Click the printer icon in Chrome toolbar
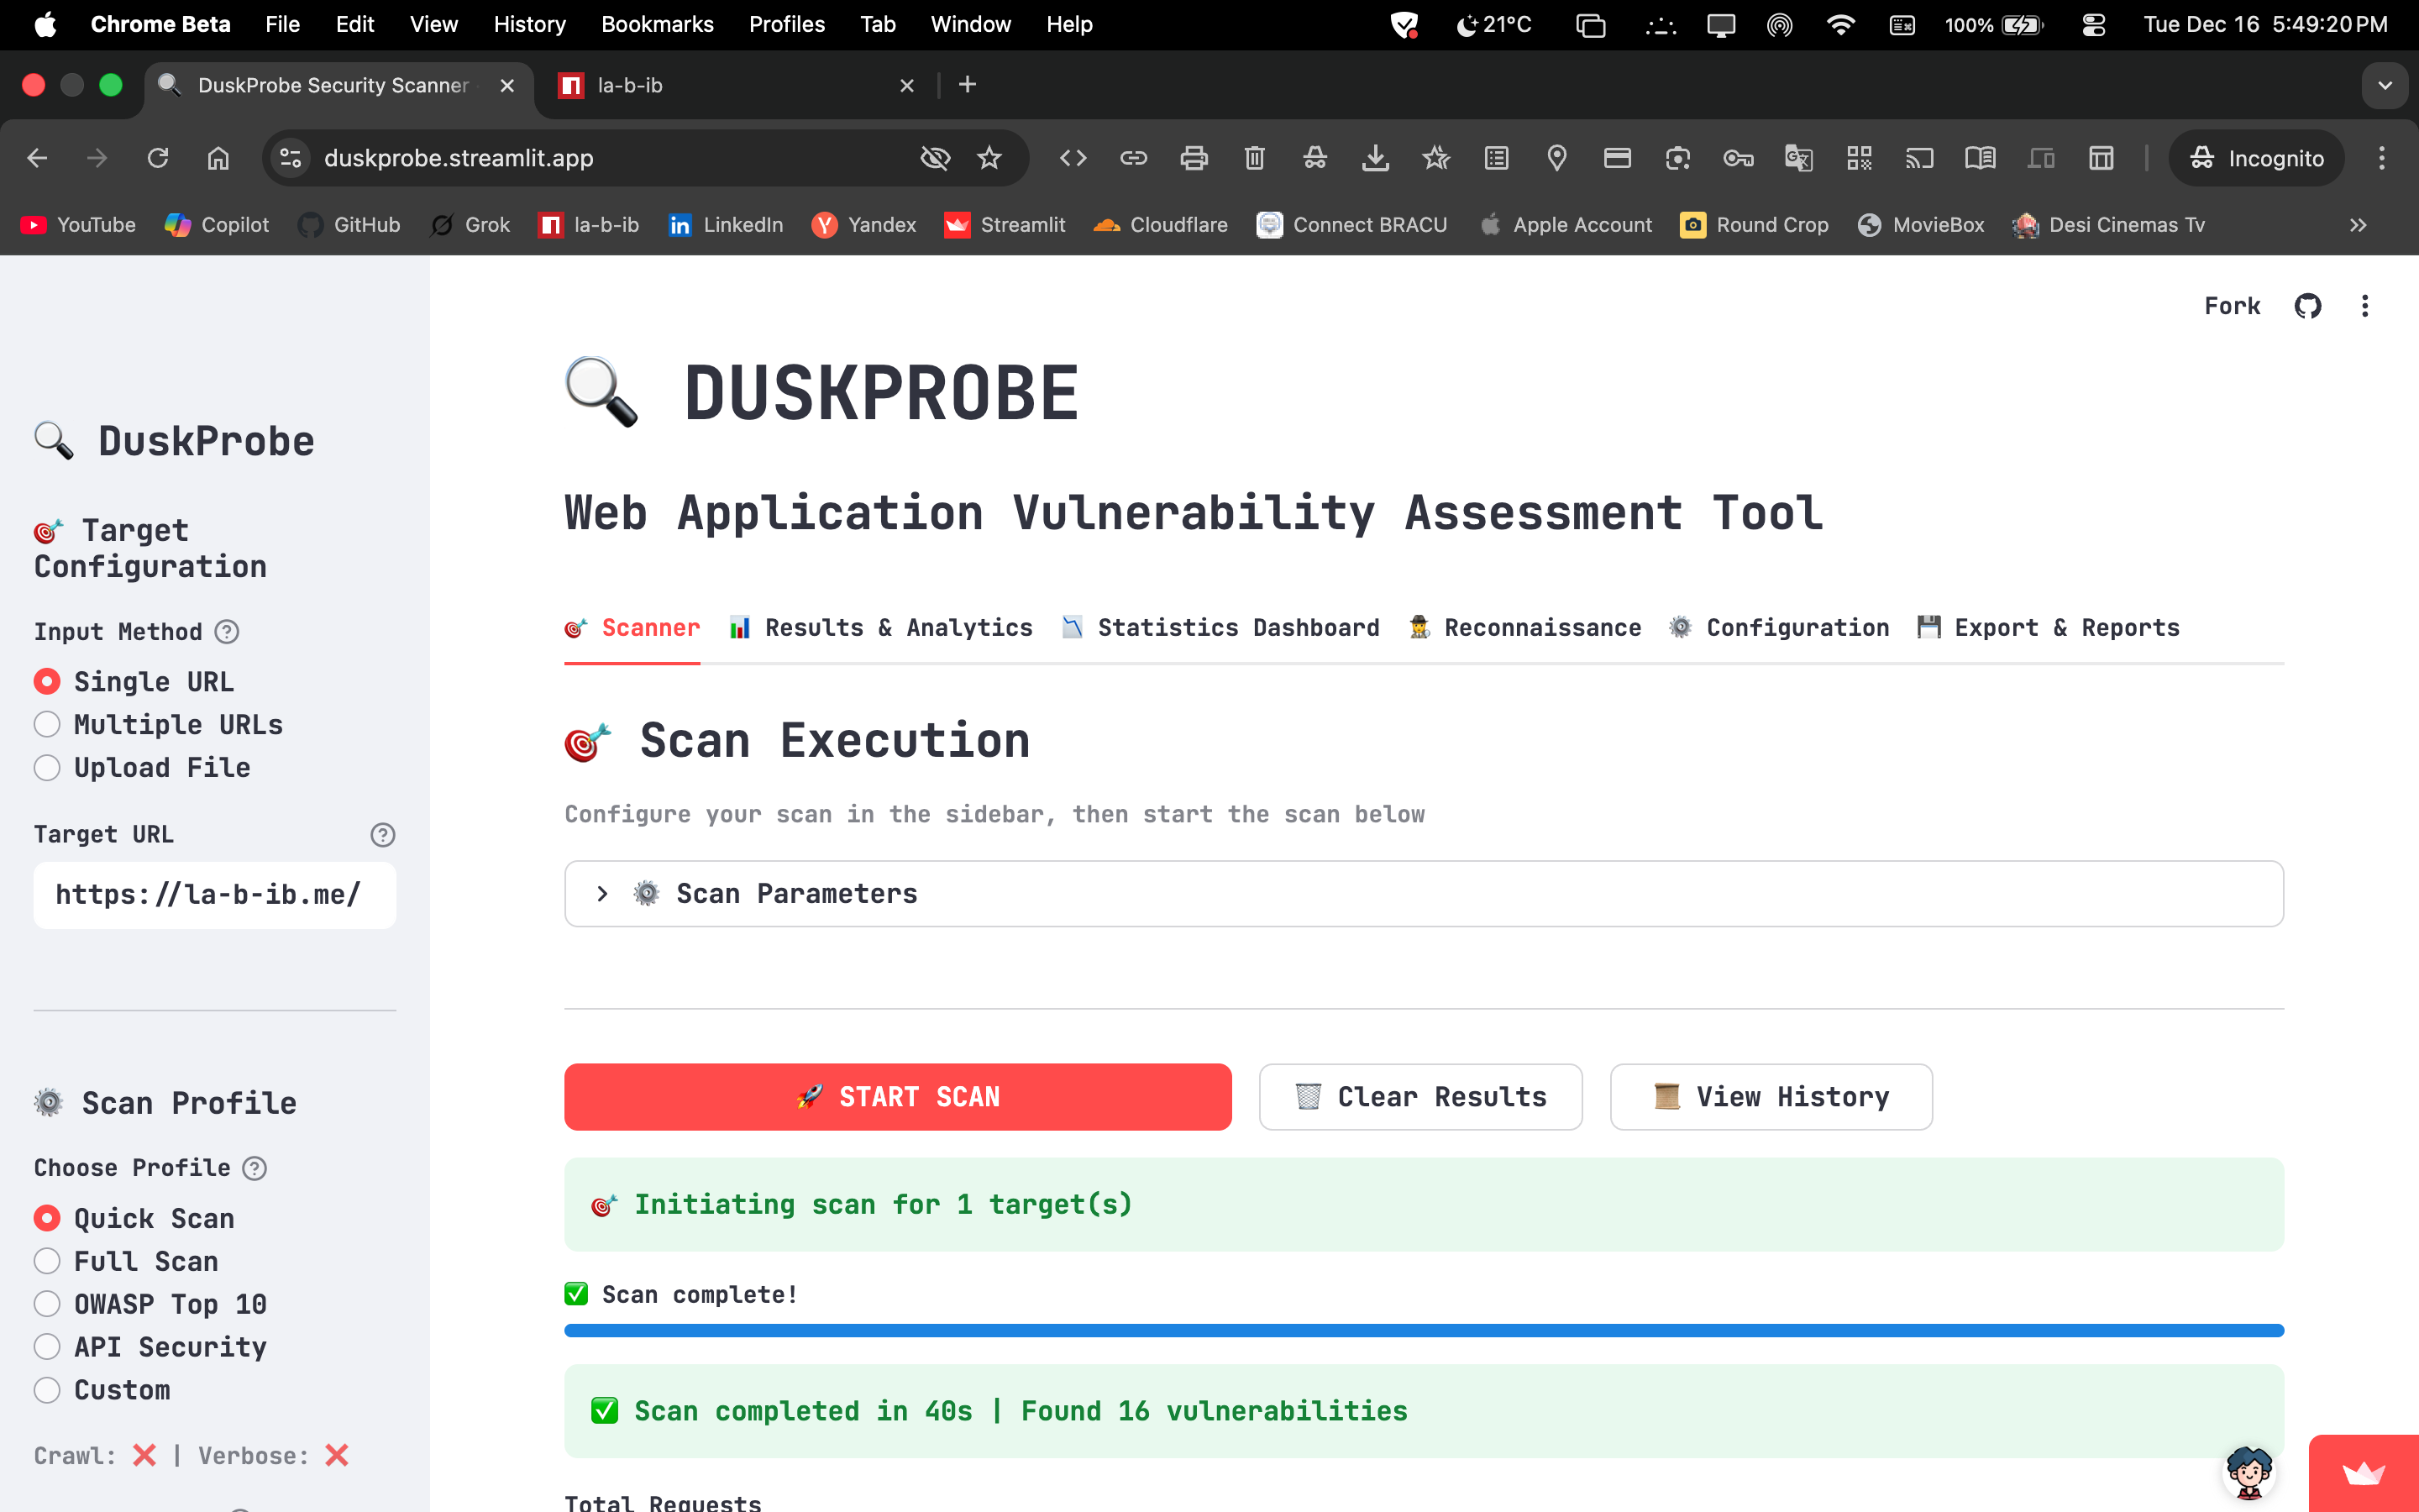Screen dimensions: 2419x1512 pos(1194,158)
